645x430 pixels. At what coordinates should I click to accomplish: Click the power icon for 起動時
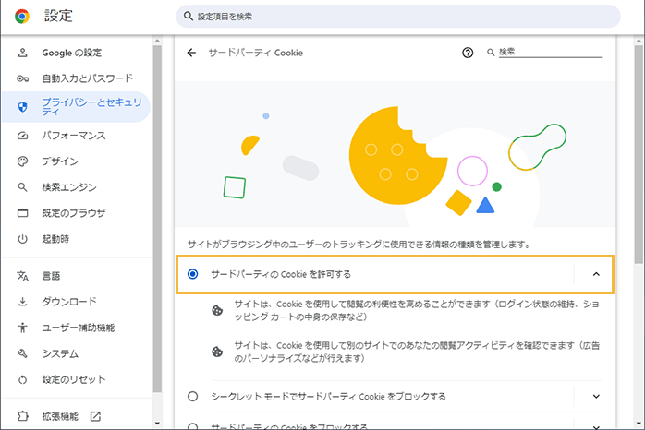click(22, 239)
